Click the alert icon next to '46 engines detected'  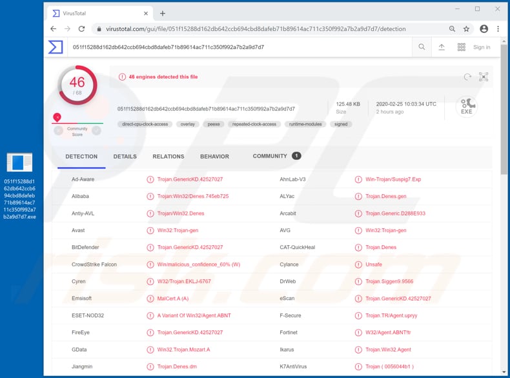point(122,77)
